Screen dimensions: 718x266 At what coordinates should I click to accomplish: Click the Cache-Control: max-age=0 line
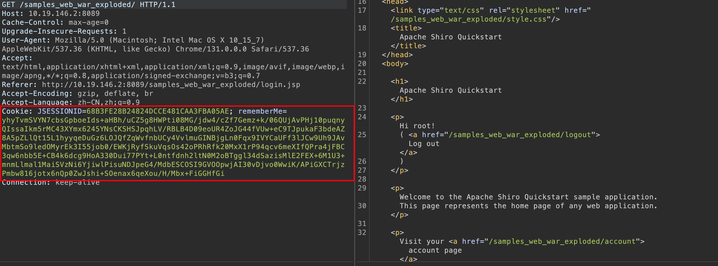[55, 22]
